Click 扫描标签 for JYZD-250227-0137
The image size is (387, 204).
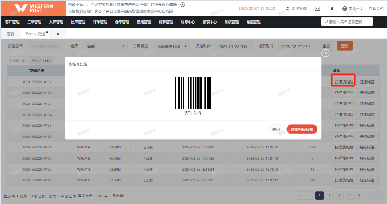(367, 82)
